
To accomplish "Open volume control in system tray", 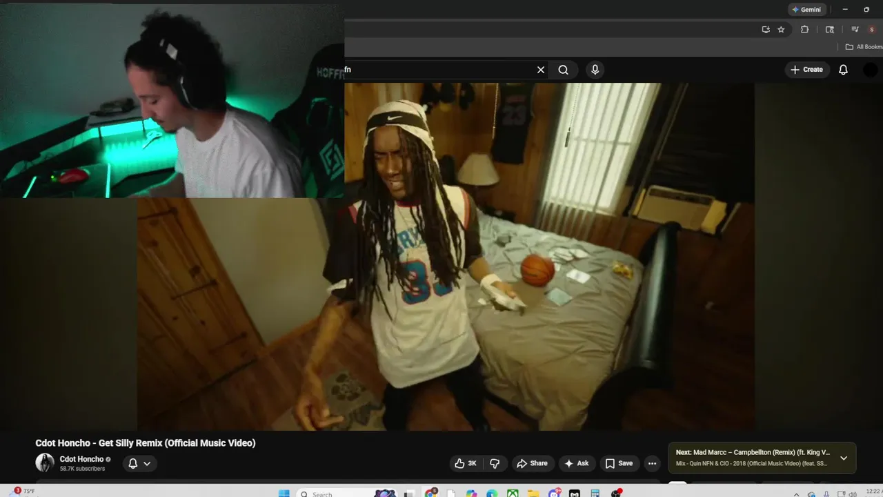I will (853, 494).
